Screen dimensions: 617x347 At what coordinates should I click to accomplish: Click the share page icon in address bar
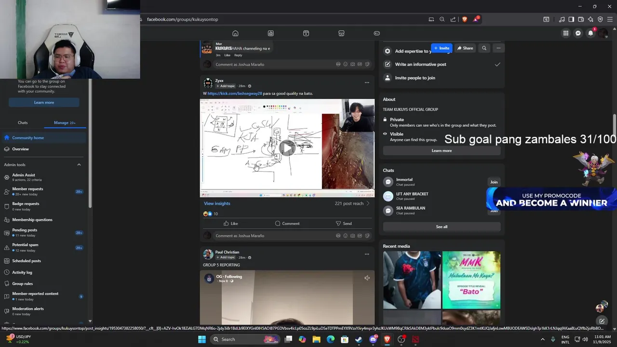(x=453, y=19)
